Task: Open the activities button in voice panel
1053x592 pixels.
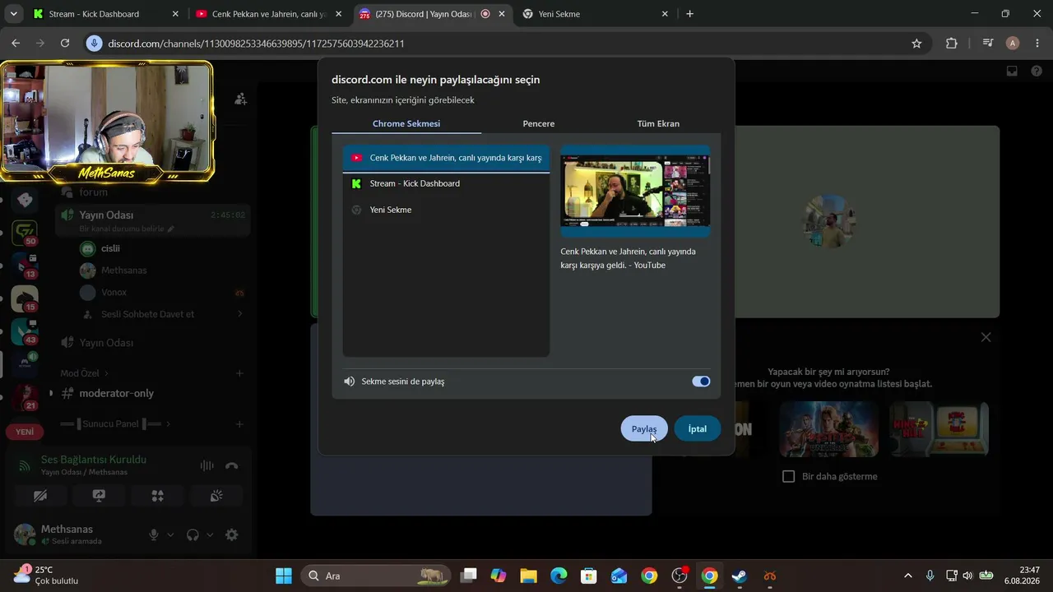Action: pos(157,496)
